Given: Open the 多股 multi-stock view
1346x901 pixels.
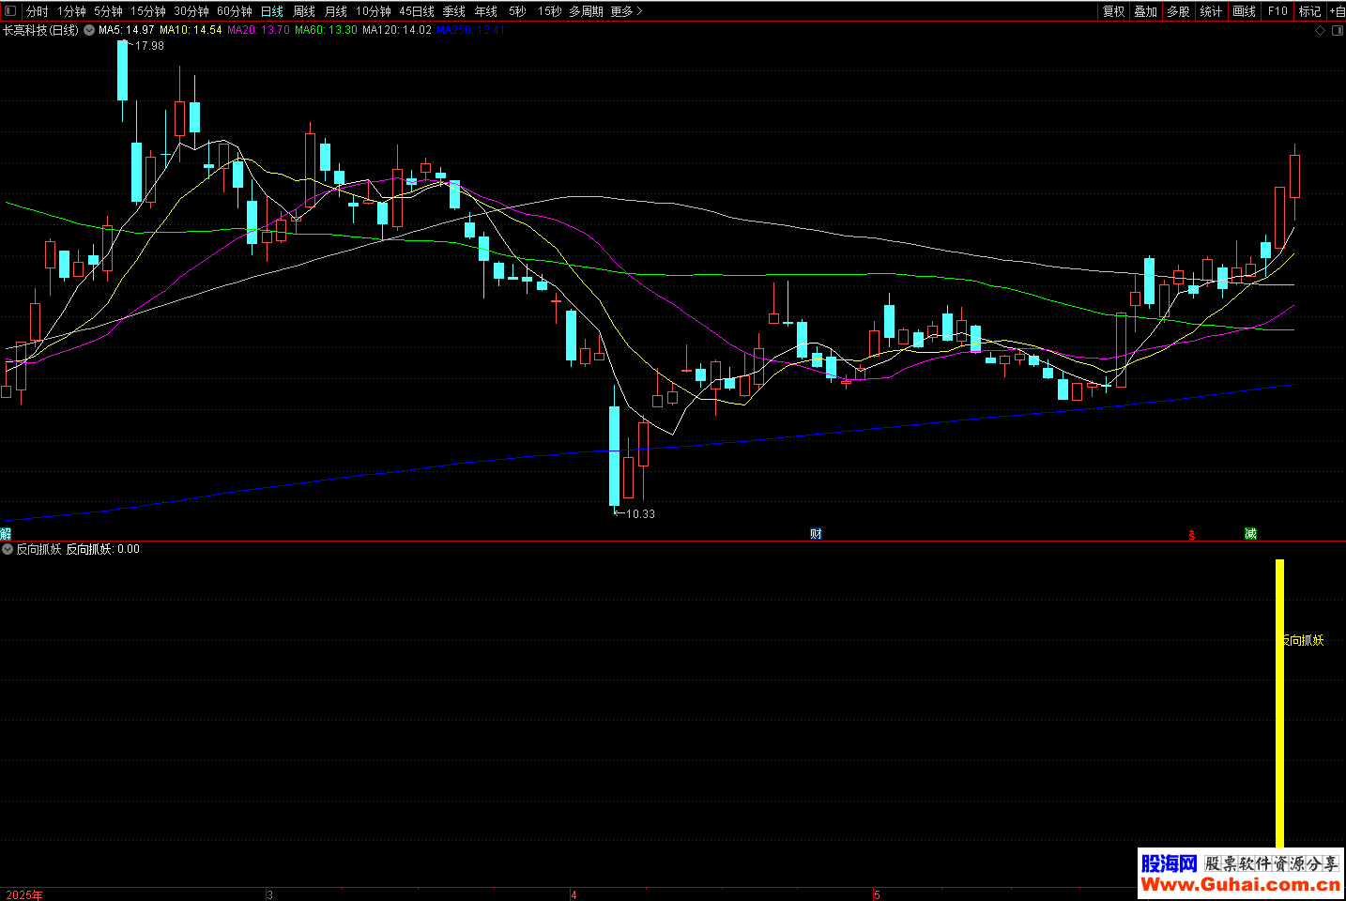Looking at the screenshot, I should click(1179, 11).
